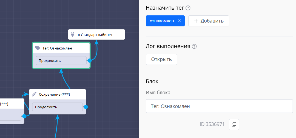Click the help icon beside Лог выполнения
The height and width of the screenshot is (138, 296).
pos(194,46)
